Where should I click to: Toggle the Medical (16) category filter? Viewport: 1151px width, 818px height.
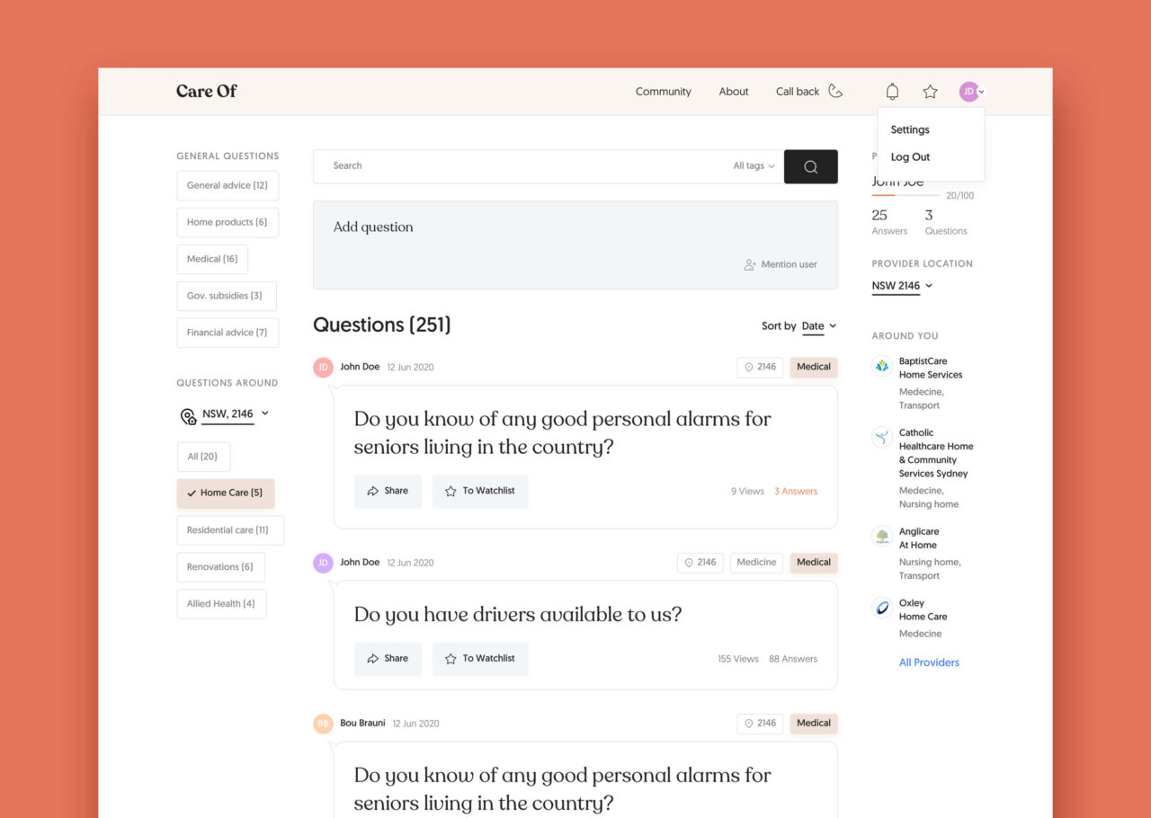pyautogui.click(x=212, y=259)
